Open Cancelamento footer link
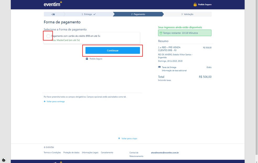Image resolution: width=258 pixels, height=163 pixels. click(x=107, y=153)
